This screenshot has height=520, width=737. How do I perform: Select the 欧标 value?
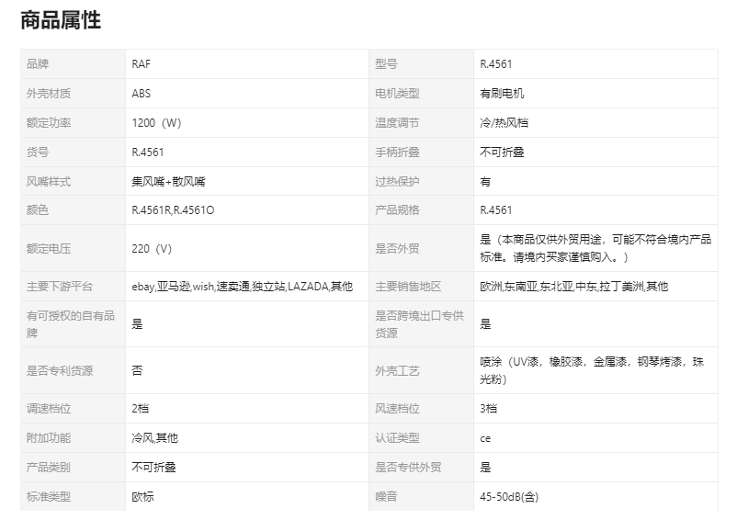142,496
